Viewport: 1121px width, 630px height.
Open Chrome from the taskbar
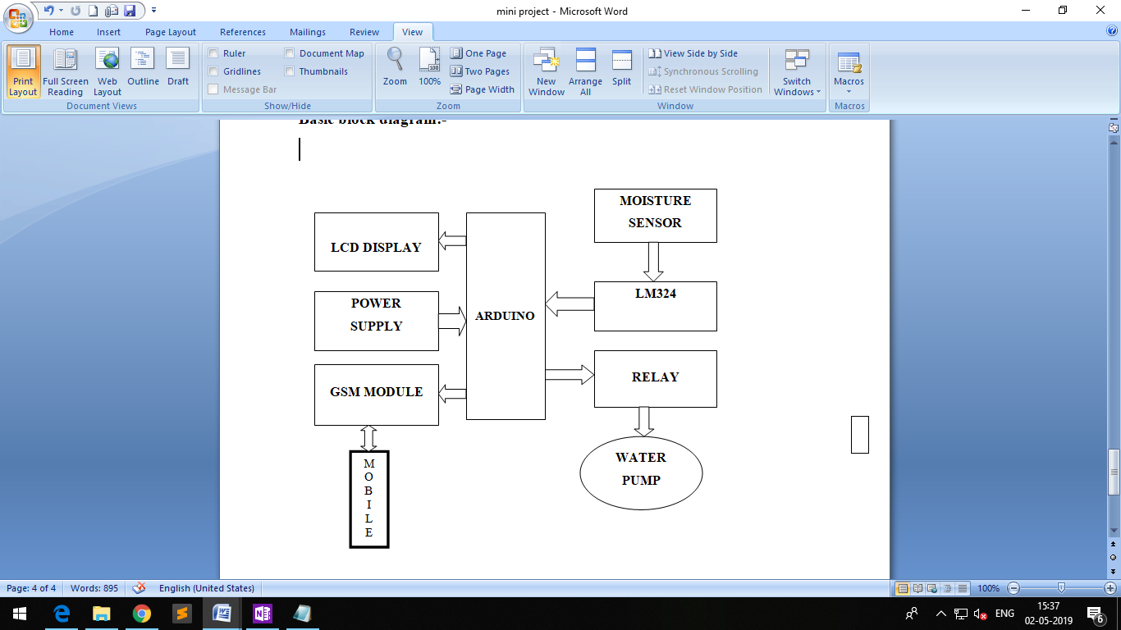click(141, 614)
